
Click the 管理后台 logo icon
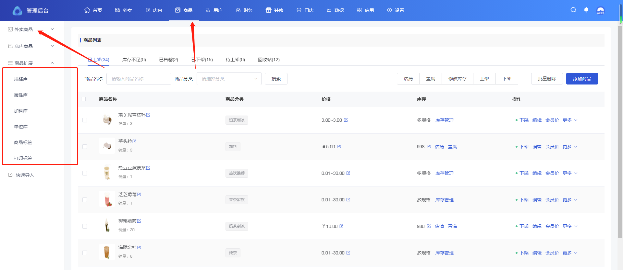coord(17,11)
